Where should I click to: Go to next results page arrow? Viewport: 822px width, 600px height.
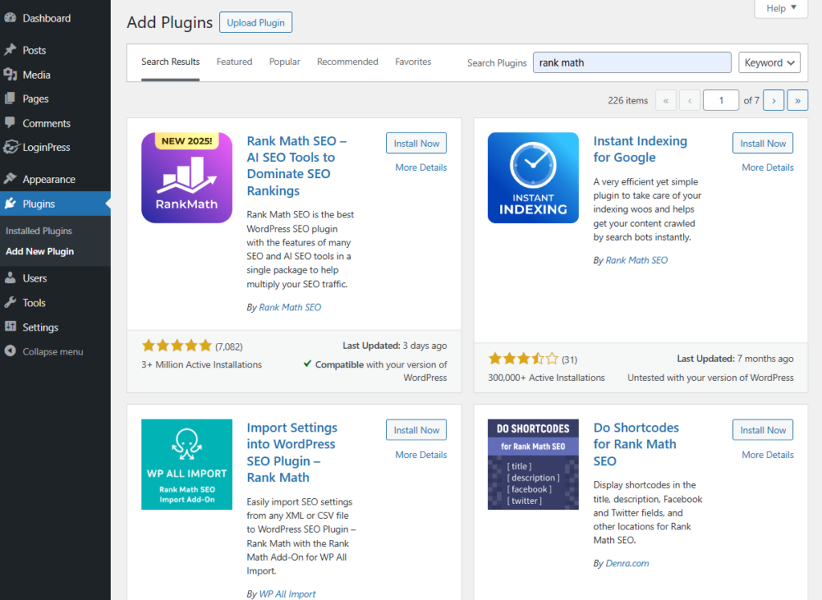tap(774, 100)
